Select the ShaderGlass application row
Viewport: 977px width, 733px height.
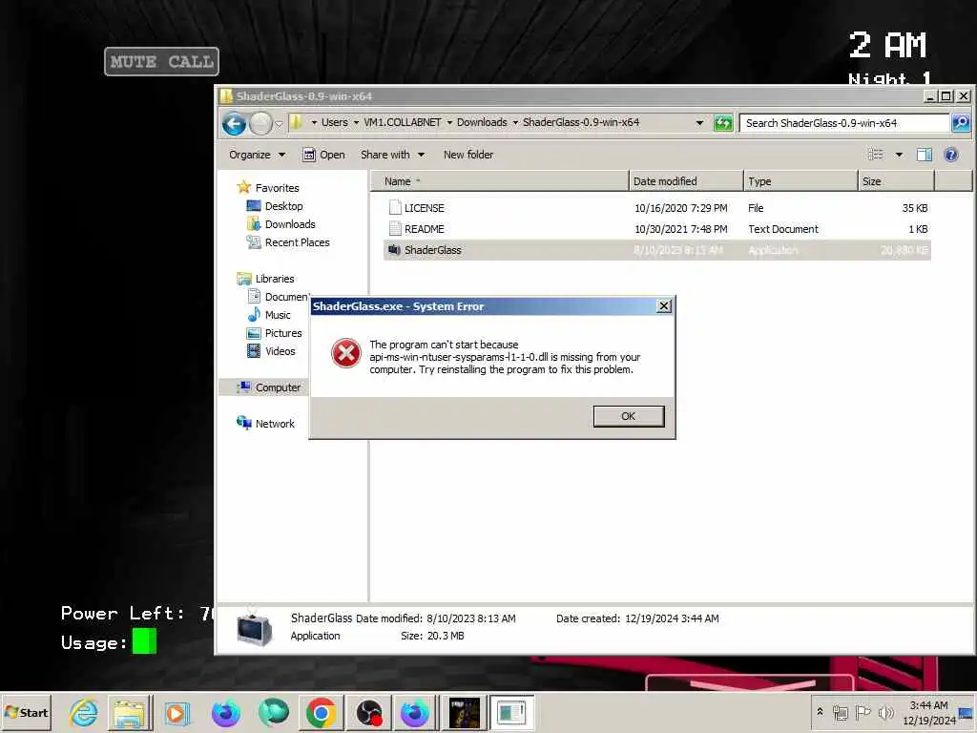656,250
